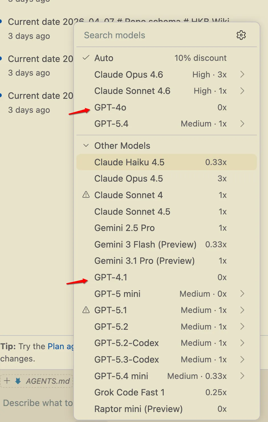This screenshot has width=268, height=422.
Task: Click the AGENTS.md file attachment icon
Action: (18, 381)
